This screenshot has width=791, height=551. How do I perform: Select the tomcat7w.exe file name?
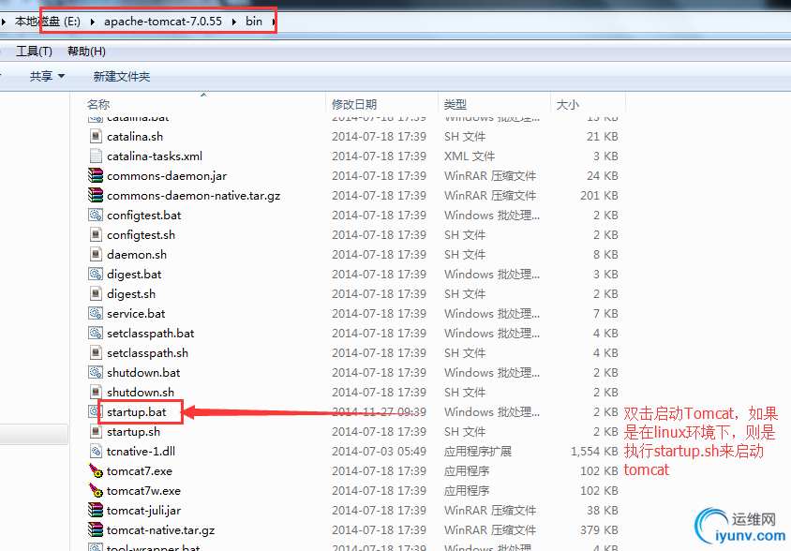(x=143, y=490)
